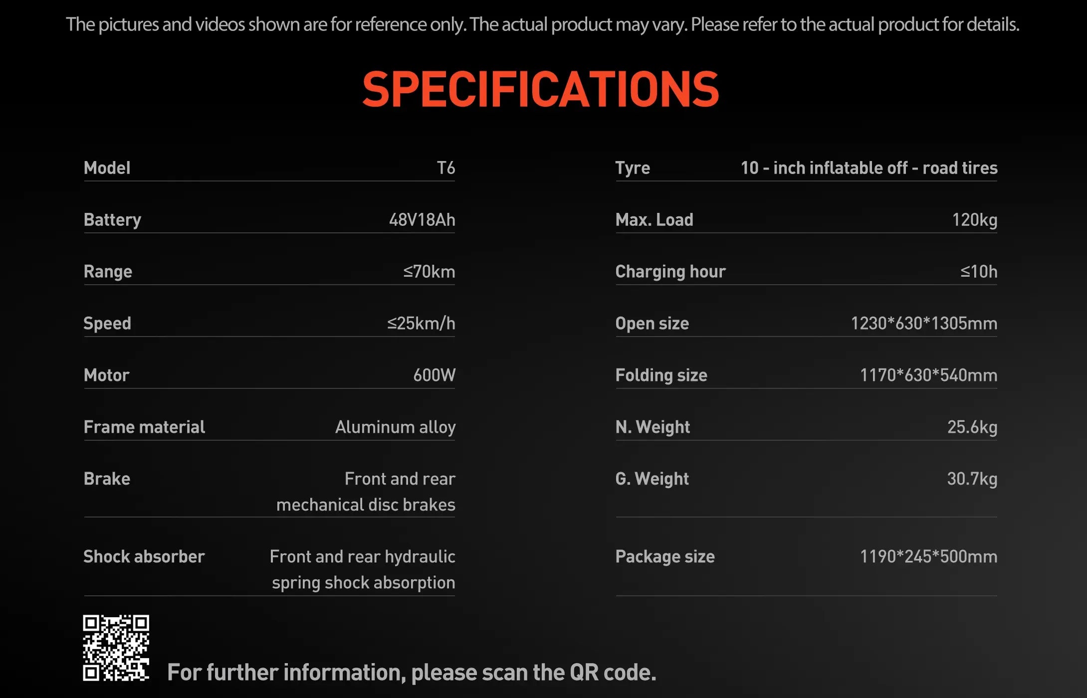
Task: Click the Max. Load 120kg value
Action: pyautogui.click(x=975, y=220)
